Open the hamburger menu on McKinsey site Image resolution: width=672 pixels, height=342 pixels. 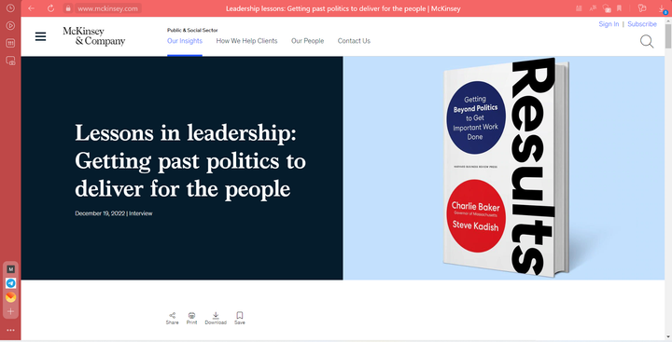(40, 37)
